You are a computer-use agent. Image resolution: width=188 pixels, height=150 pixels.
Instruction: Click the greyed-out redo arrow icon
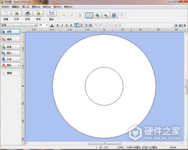tap(72, 15)
